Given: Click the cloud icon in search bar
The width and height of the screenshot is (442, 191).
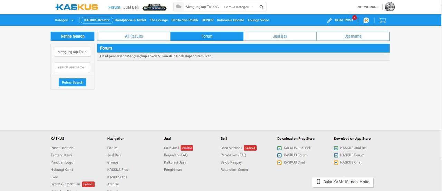Looking at the screenshot, I should tap(179, 7).
